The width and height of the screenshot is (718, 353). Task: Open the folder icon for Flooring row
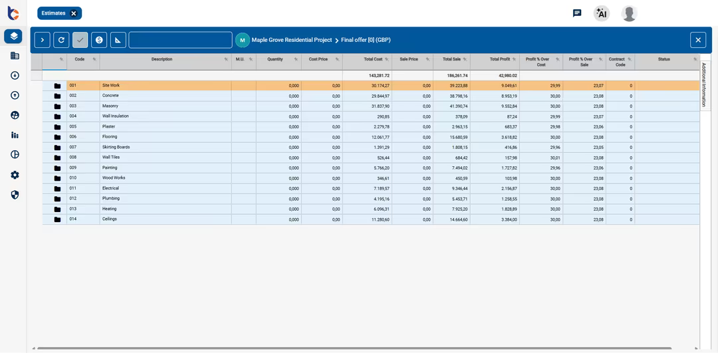pos(57,138)
